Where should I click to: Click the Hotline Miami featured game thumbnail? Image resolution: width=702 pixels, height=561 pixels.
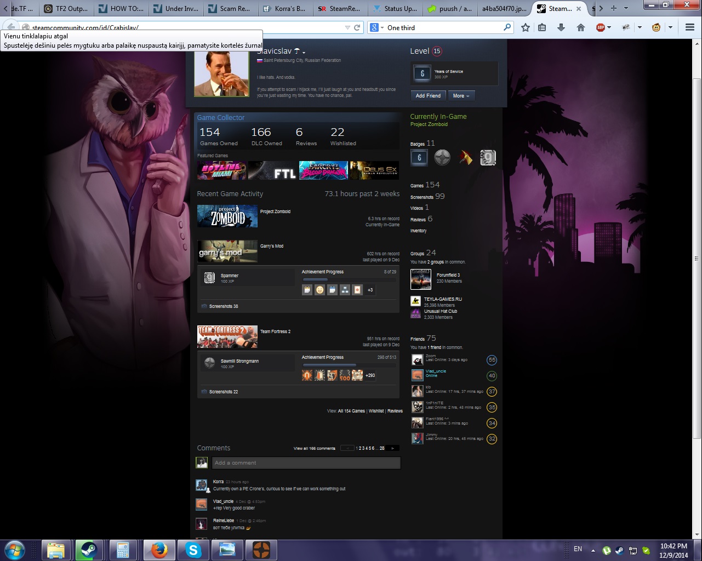tap(221, 170)
